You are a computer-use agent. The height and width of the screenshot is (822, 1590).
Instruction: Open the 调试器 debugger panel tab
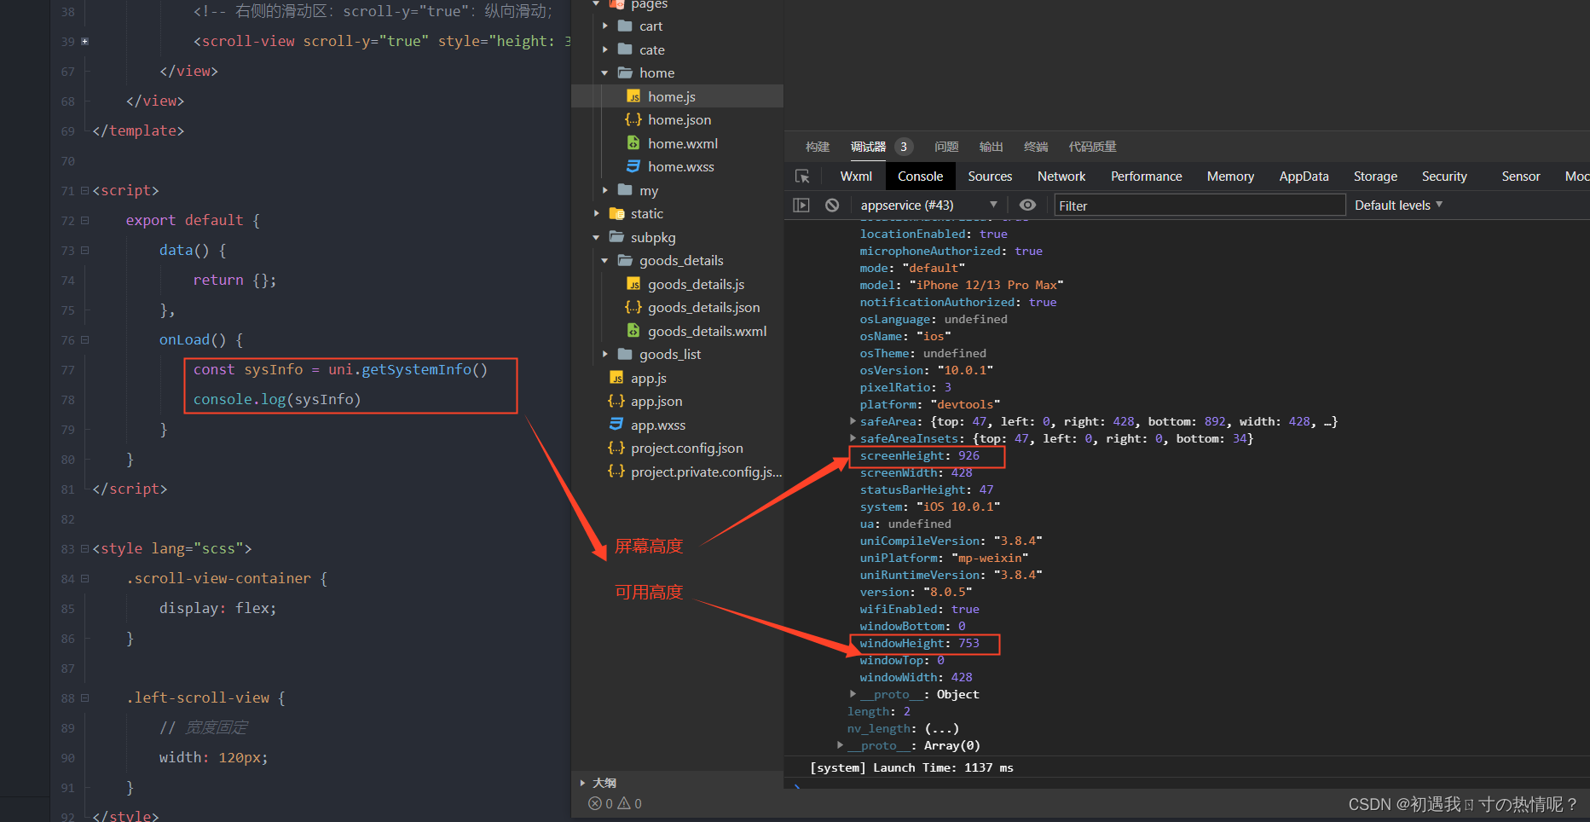point(868,147)
